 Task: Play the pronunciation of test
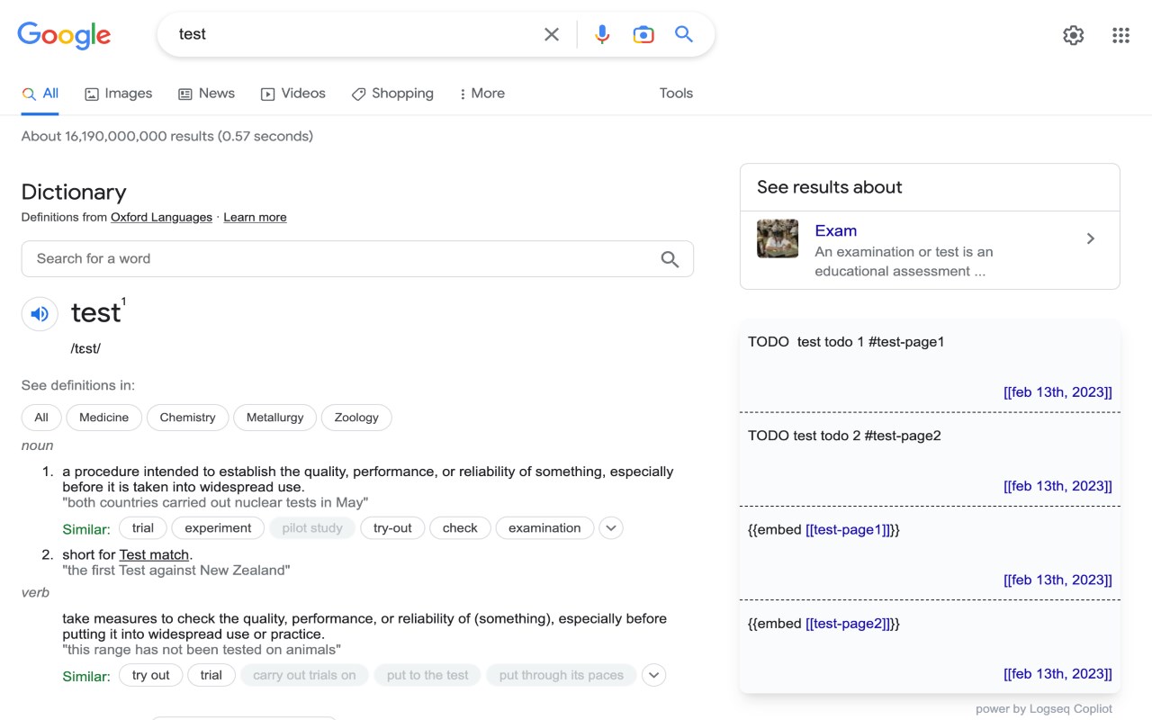pos(40,314)
